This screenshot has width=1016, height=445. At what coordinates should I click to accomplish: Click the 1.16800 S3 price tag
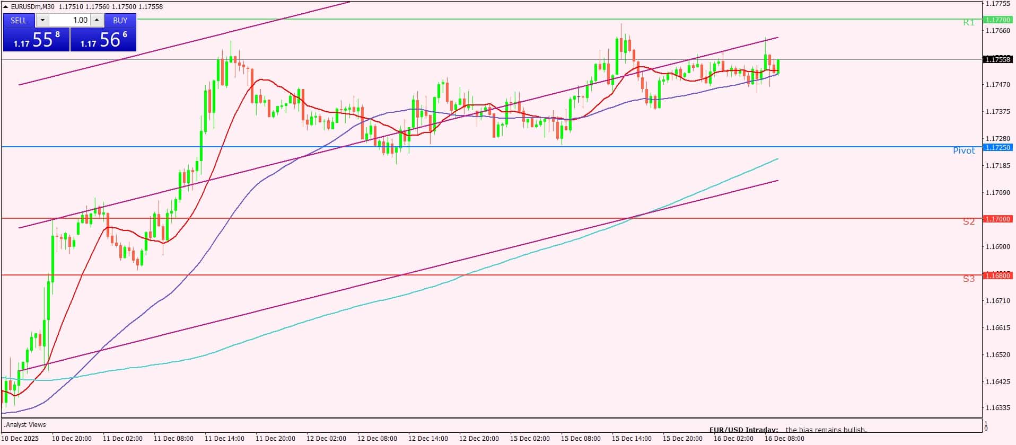tap(997, 275)
